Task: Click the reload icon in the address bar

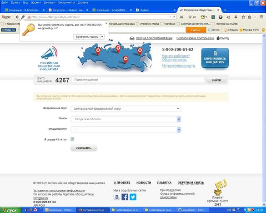Action: [x=174, y=17]
